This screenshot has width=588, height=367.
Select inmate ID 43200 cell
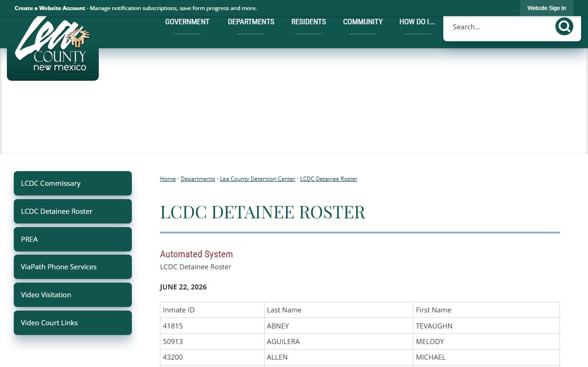click(212, 357)
